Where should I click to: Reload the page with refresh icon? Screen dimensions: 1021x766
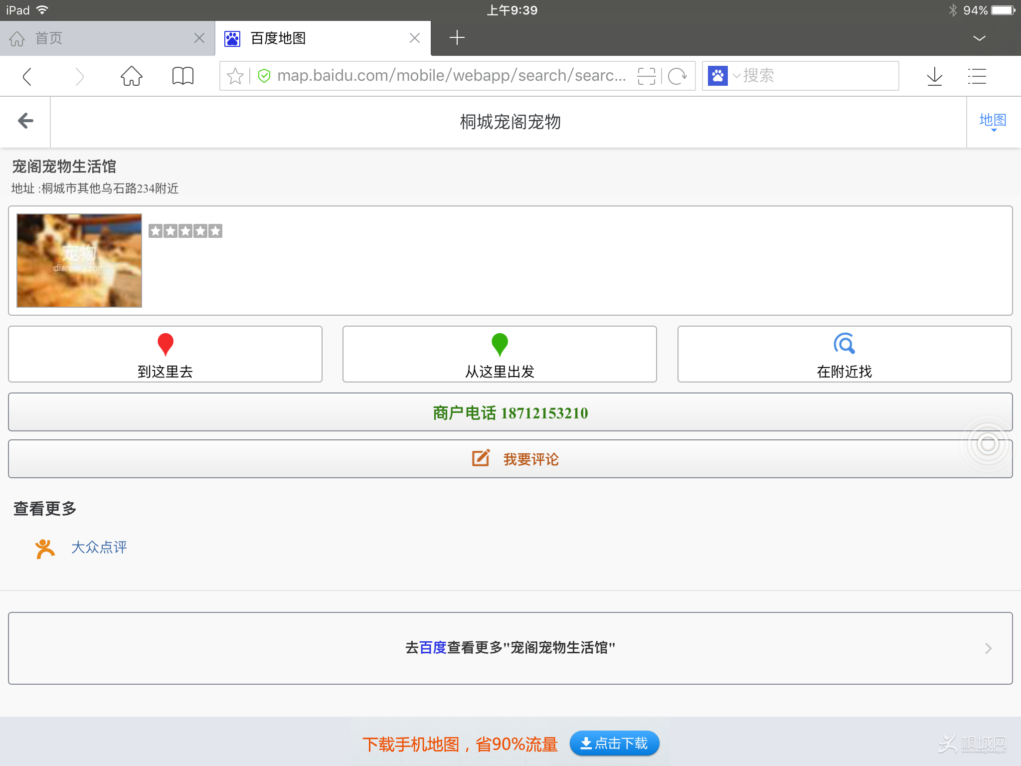click(677, 76)
